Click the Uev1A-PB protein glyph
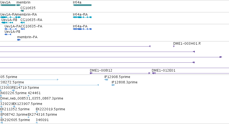 [x=8, y=34]
